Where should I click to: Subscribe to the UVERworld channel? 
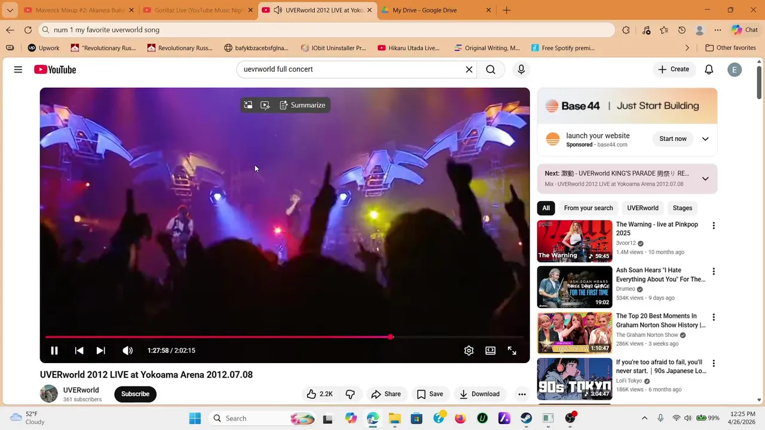(x=135, y=394)
